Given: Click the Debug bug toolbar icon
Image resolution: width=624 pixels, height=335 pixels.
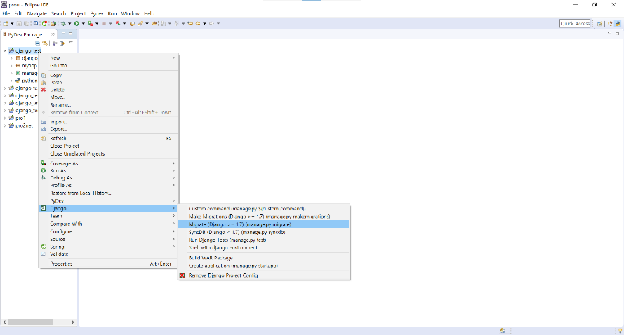Looking at the screenshot, I should [x=63, y=23].
